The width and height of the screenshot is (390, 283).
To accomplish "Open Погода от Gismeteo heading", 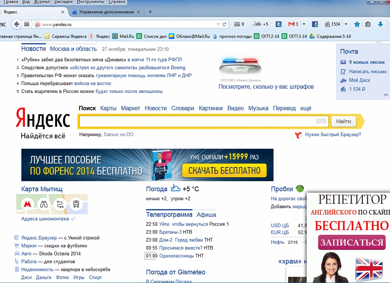I will [x=176, y=272].
